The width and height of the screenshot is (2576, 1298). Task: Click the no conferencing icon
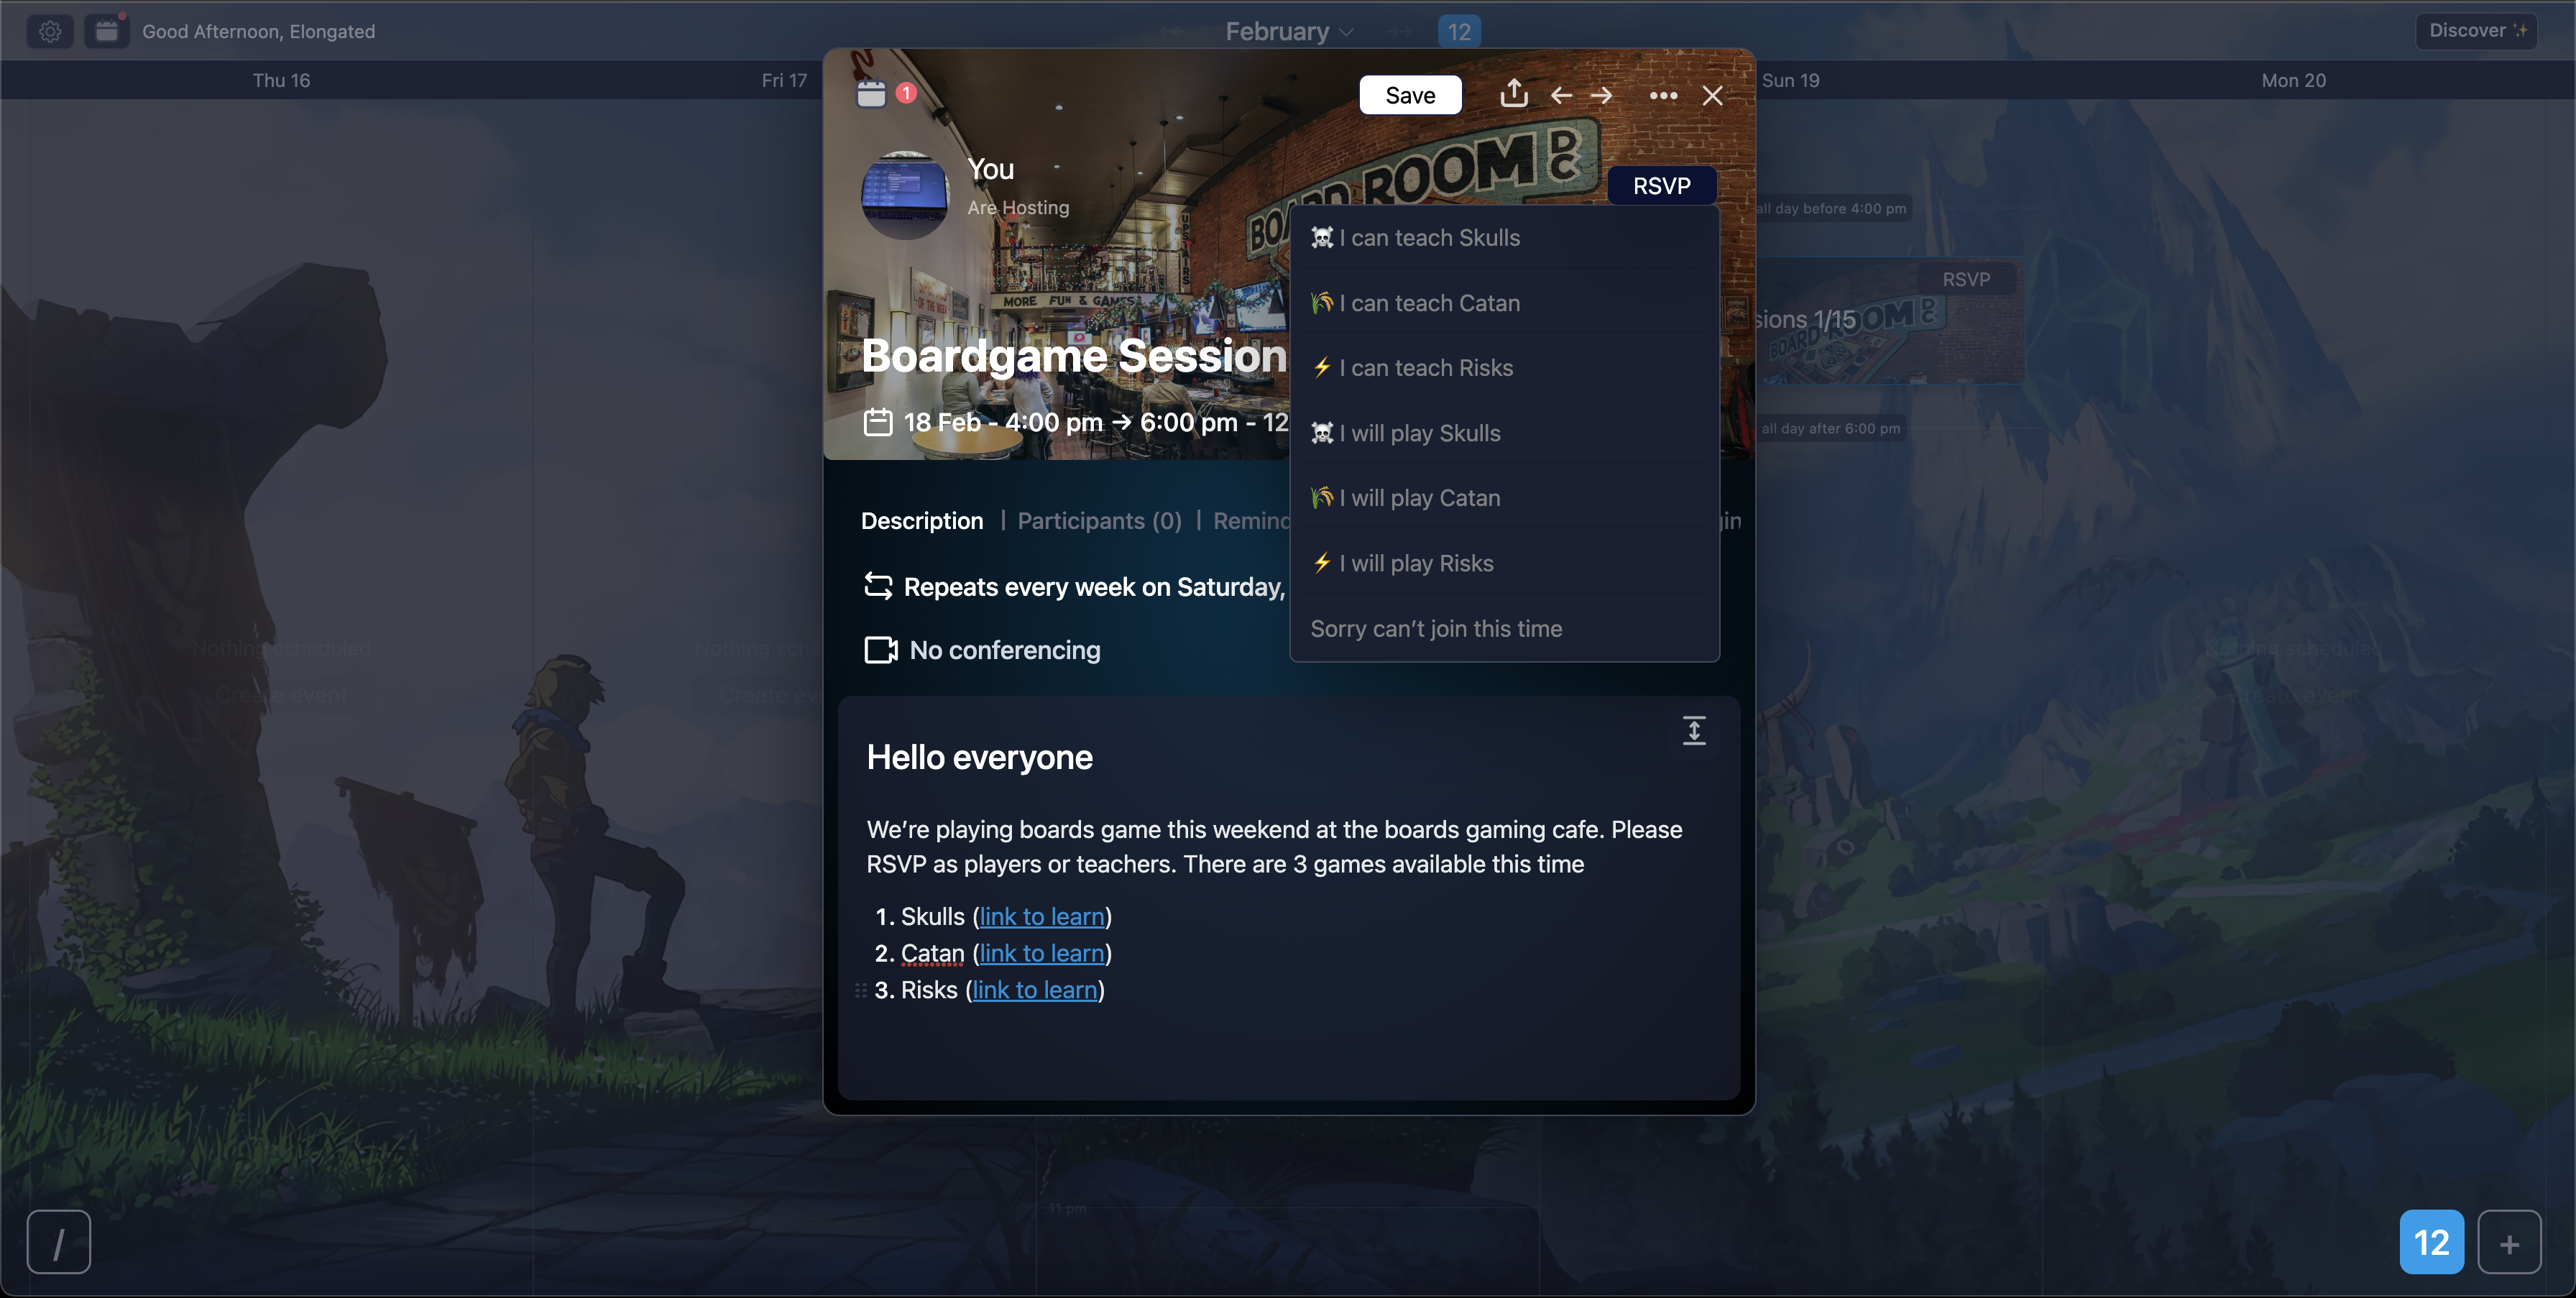[x=879, y=648]
